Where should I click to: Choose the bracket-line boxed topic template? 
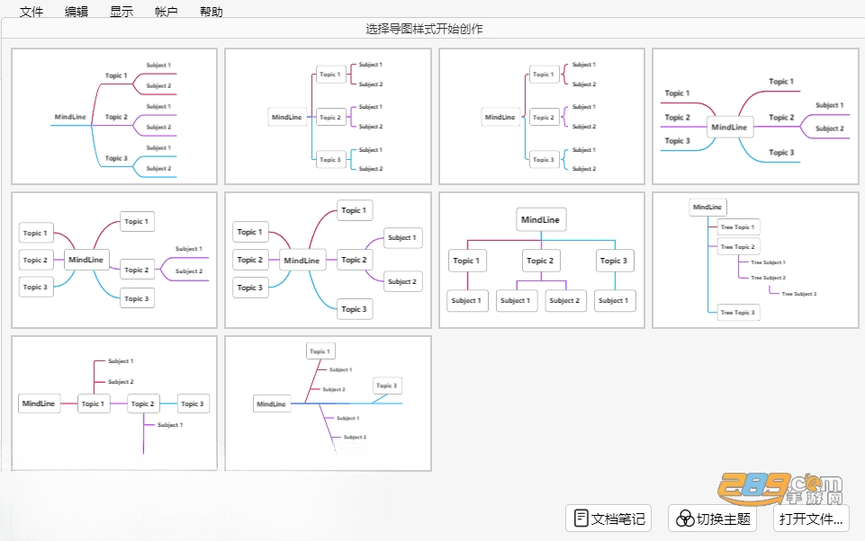[328, 116]
